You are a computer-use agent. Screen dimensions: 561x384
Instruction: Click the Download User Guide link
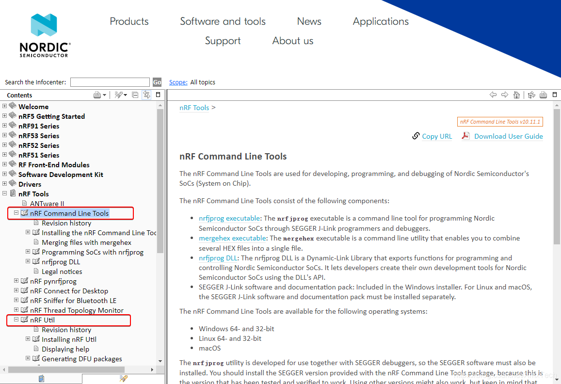pyautogui.click(x=509, y=136)
